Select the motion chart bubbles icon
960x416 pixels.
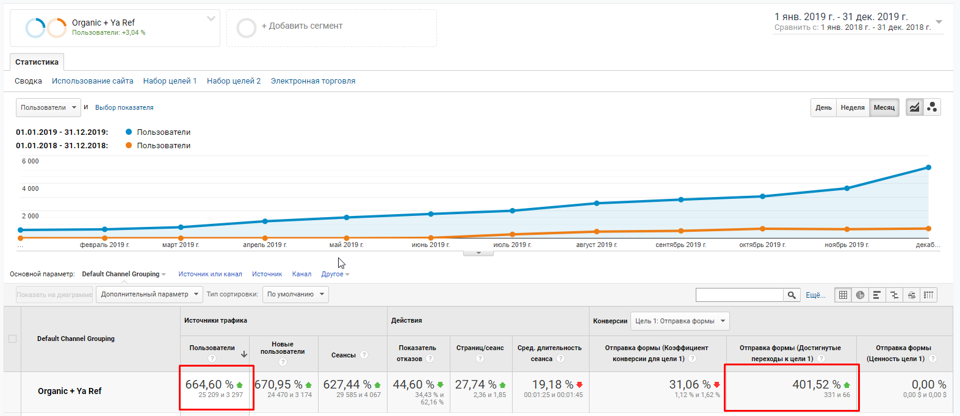click(932, 107)
